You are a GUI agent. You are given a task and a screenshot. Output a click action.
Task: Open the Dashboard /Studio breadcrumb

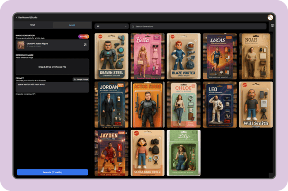click(x=28, y=18)
